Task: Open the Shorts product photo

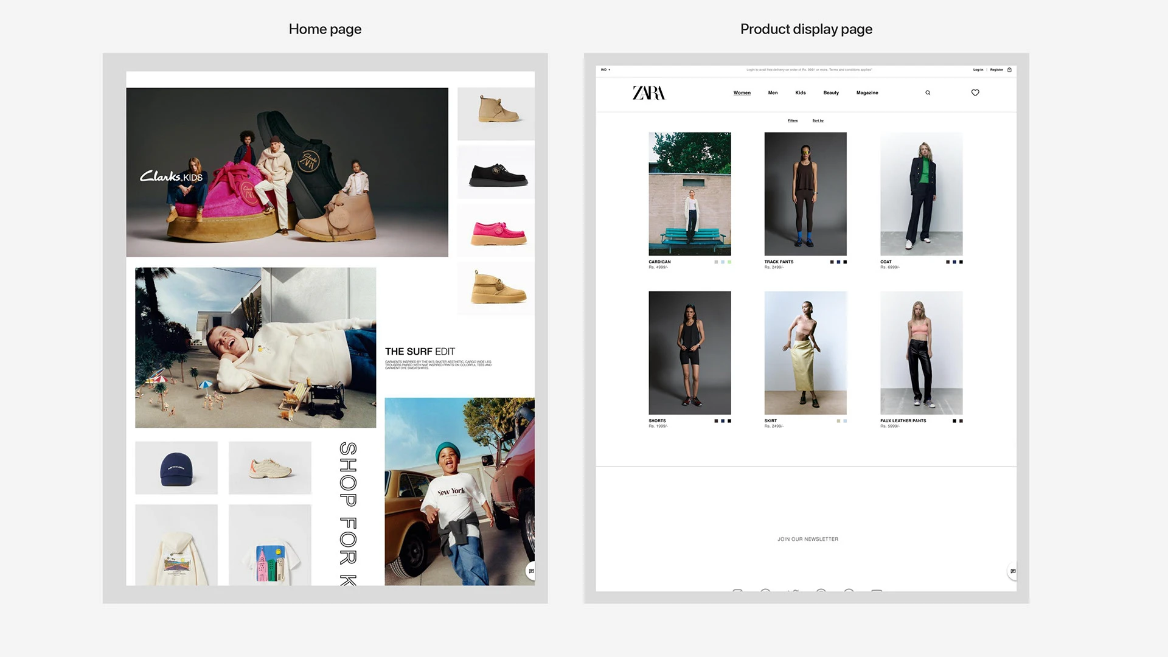Action: tap(690, 353)
